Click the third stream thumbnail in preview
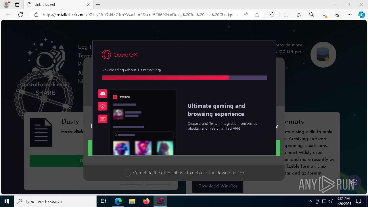The width and height of the screenshot is (368, 207). pyautogui.click(x=165, y=148)
